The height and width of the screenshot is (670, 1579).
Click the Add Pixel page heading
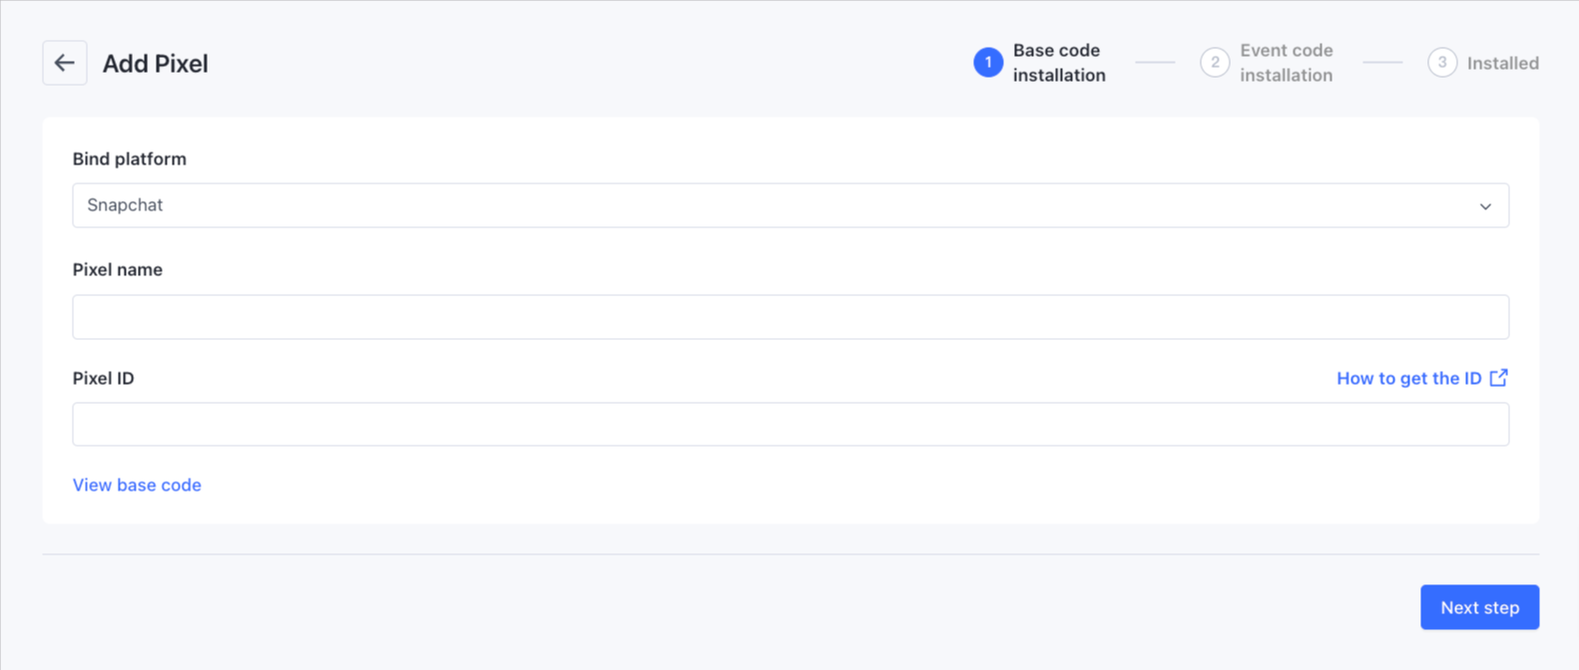point(156,64)
